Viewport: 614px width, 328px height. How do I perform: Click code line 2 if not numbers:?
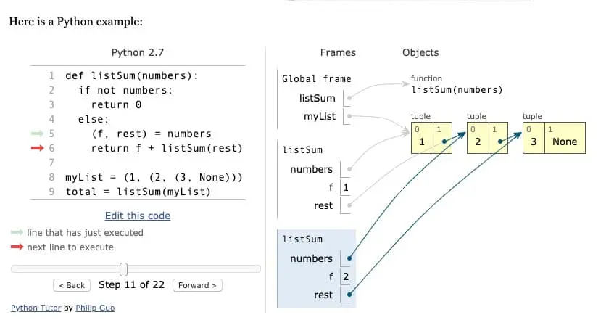pyautogui.click(x=125, y=90)
